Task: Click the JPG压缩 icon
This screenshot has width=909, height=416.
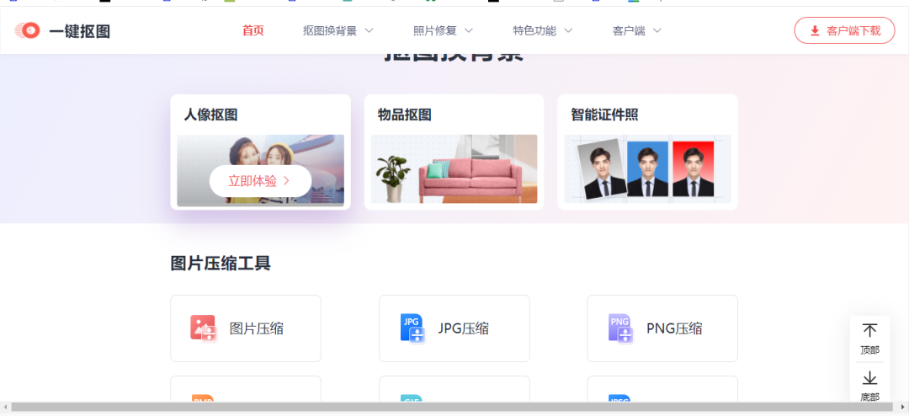Action: pyautogui.click(x=412, y=328)
